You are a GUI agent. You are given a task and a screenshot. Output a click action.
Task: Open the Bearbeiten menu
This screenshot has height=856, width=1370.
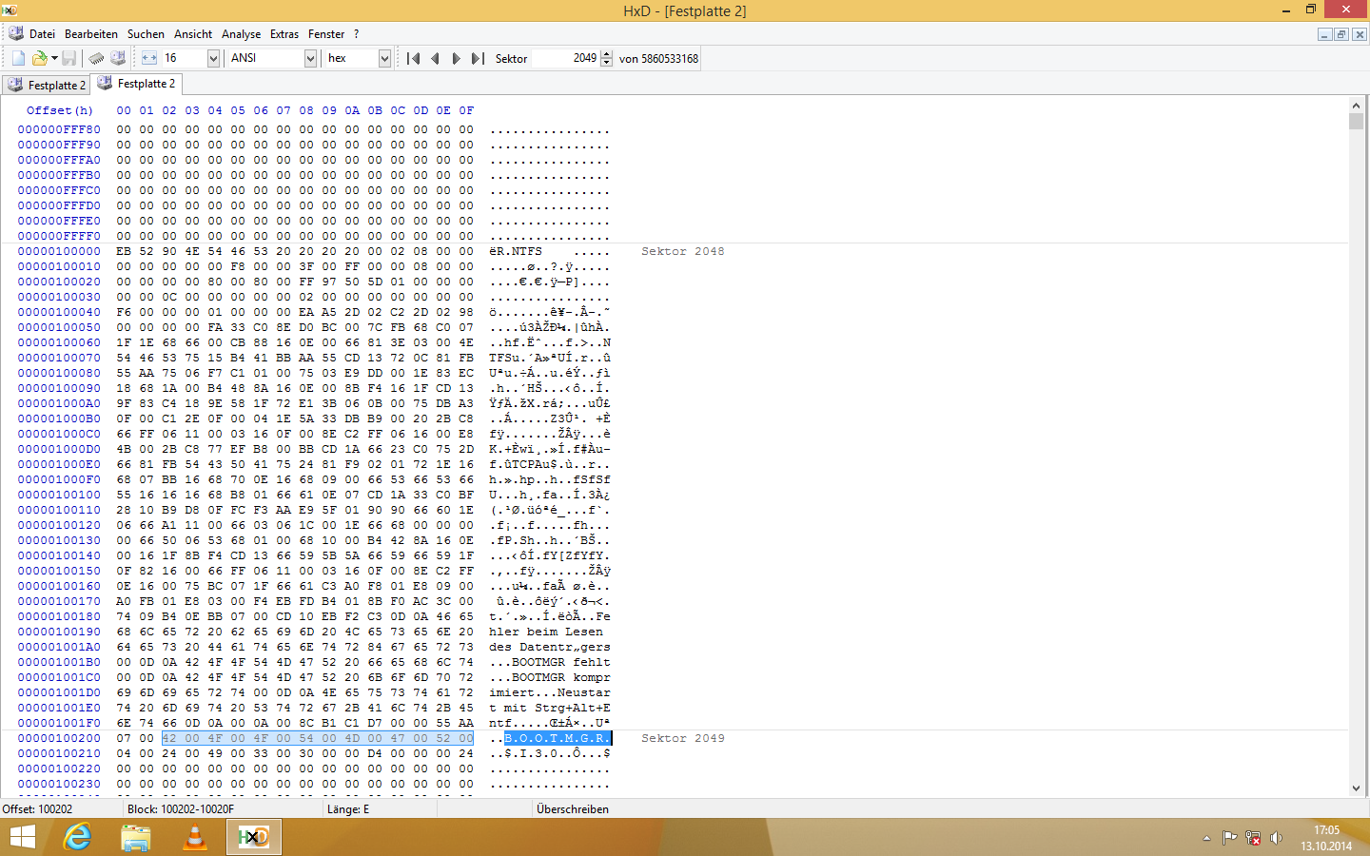91,33
